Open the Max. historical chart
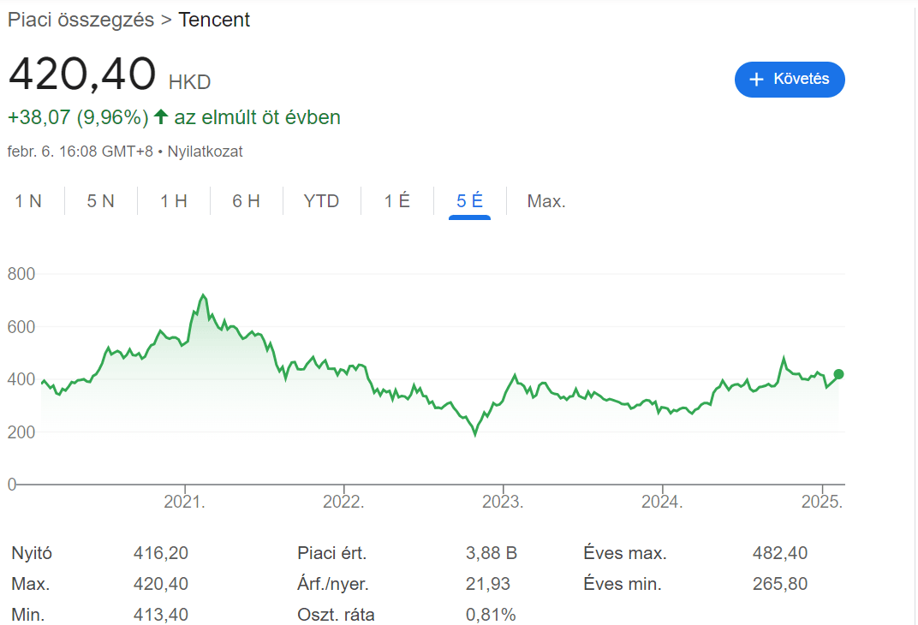Screen dimensions: 918x625 tap(545, 200)
